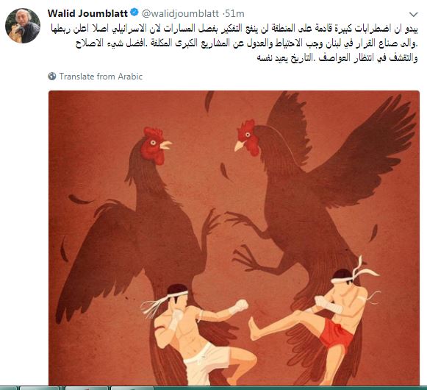Viewport: 427px width, 390px height.
Task: Click the first line of Arabic tweet text
Action: [x=234, y=29]
